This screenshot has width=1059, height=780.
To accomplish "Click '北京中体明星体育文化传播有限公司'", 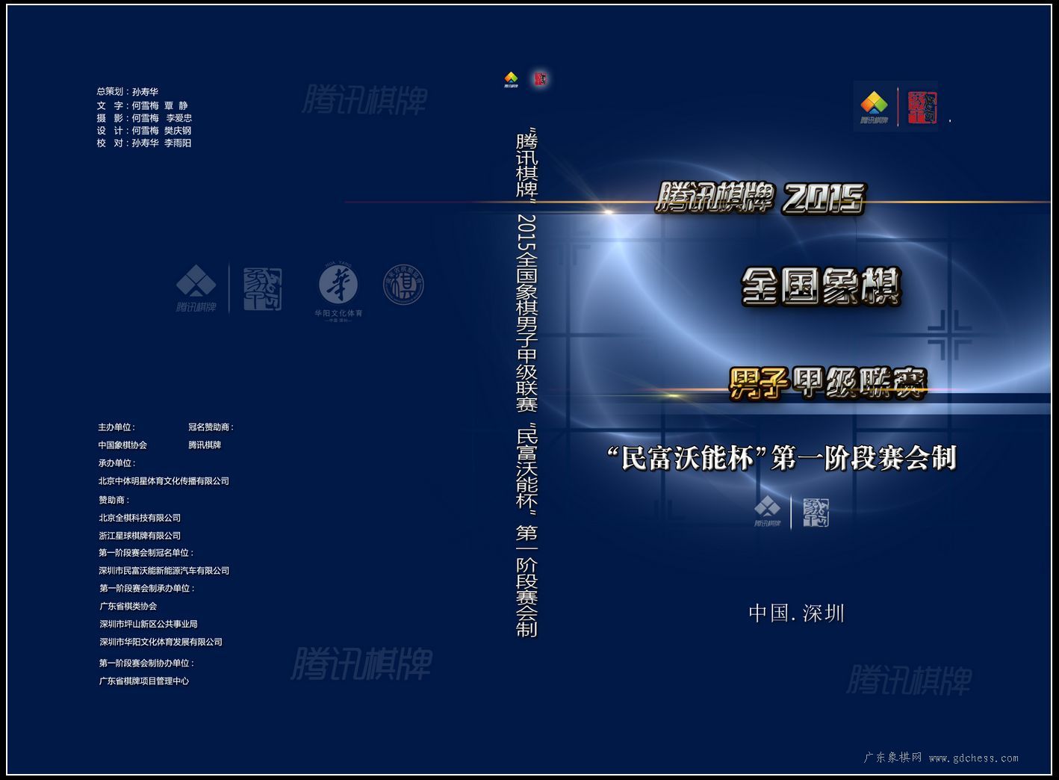I will click(164, 481).
